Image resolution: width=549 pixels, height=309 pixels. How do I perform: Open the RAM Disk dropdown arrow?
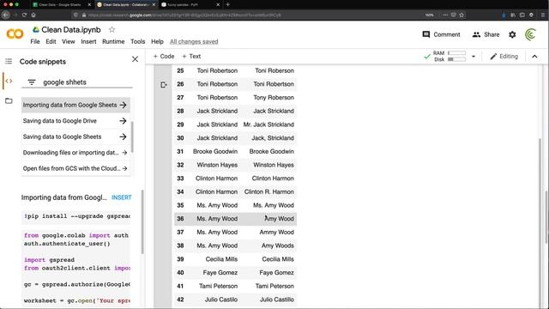click(474, 57)
